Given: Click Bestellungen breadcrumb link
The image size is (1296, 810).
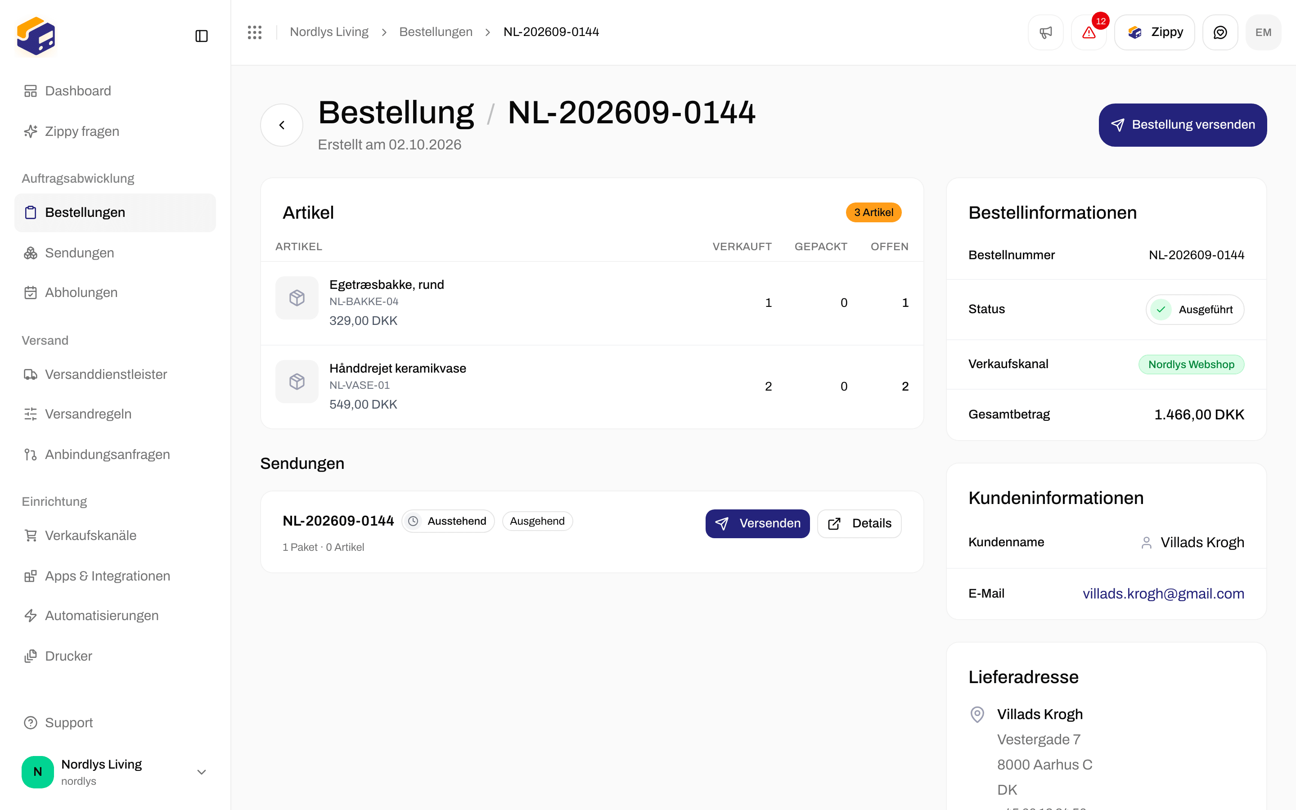Looking at the screenshot, I should (x=436, y=32).
